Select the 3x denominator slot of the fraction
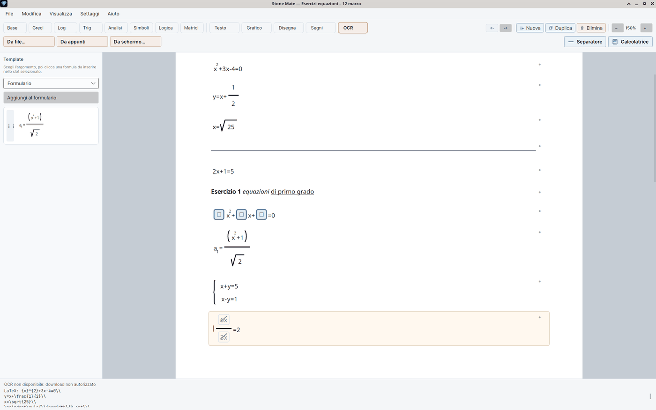Viewport: 656px width, 410px height. click(x=224, y=337)
